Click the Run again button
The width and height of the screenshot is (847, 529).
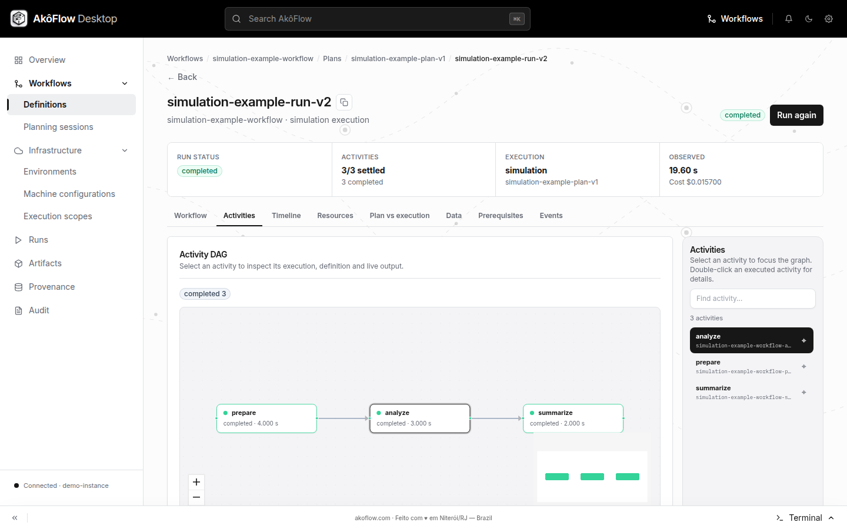click(796, 115)
